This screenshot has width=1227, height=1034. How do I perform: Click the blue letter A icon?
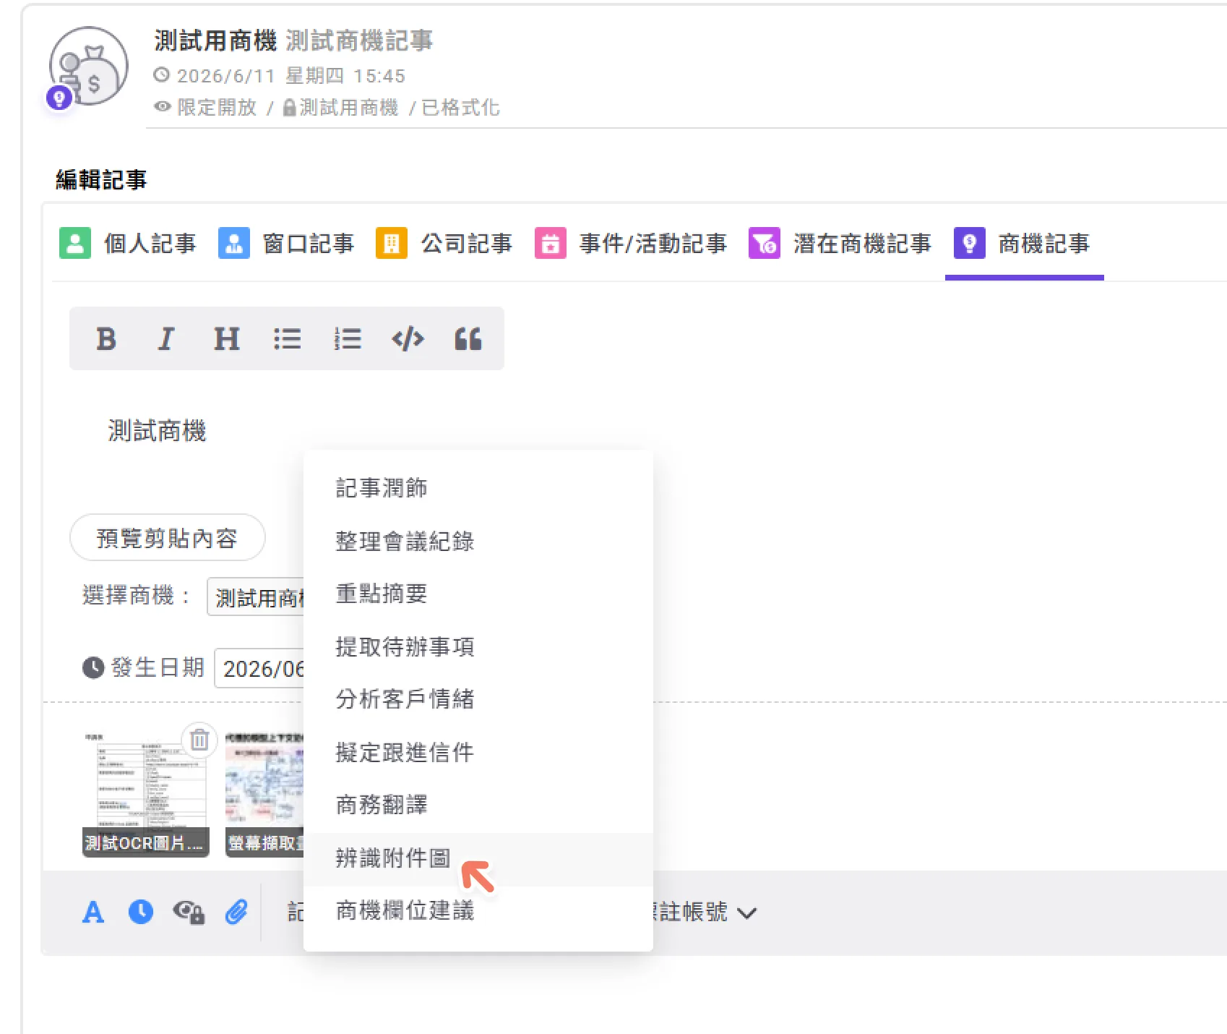[93, 912]
